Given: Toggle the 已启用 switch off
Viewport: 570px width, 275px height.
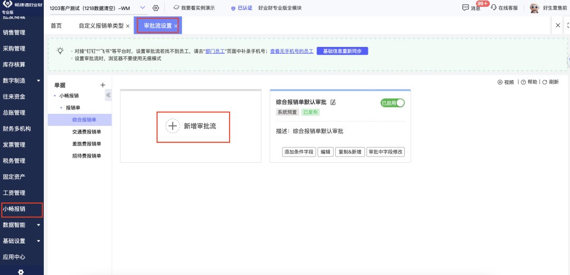Looking at the screenshot, I should (x=392, y=103).
